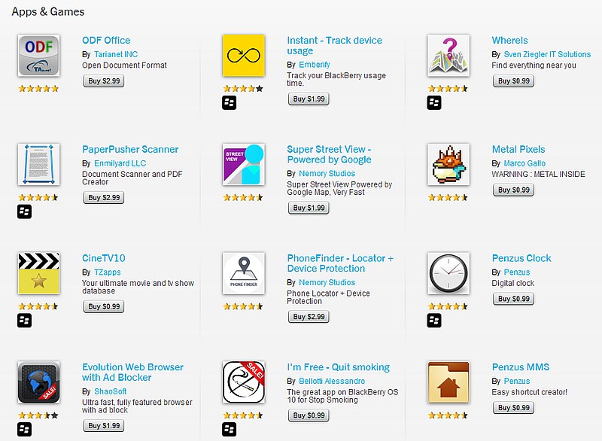Buy ODF Office for $2.99
The width and height of the screenshot is (602, 441).
[104, 81]
